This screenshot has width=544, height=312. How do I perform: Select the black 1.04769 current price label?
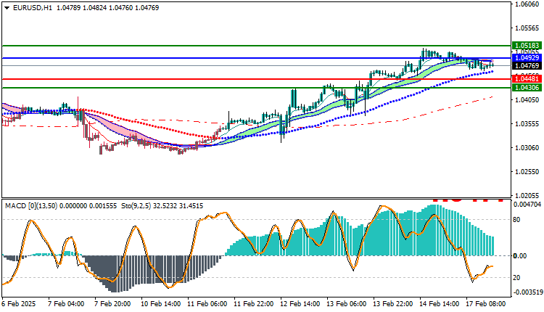(x=527, y=65)
